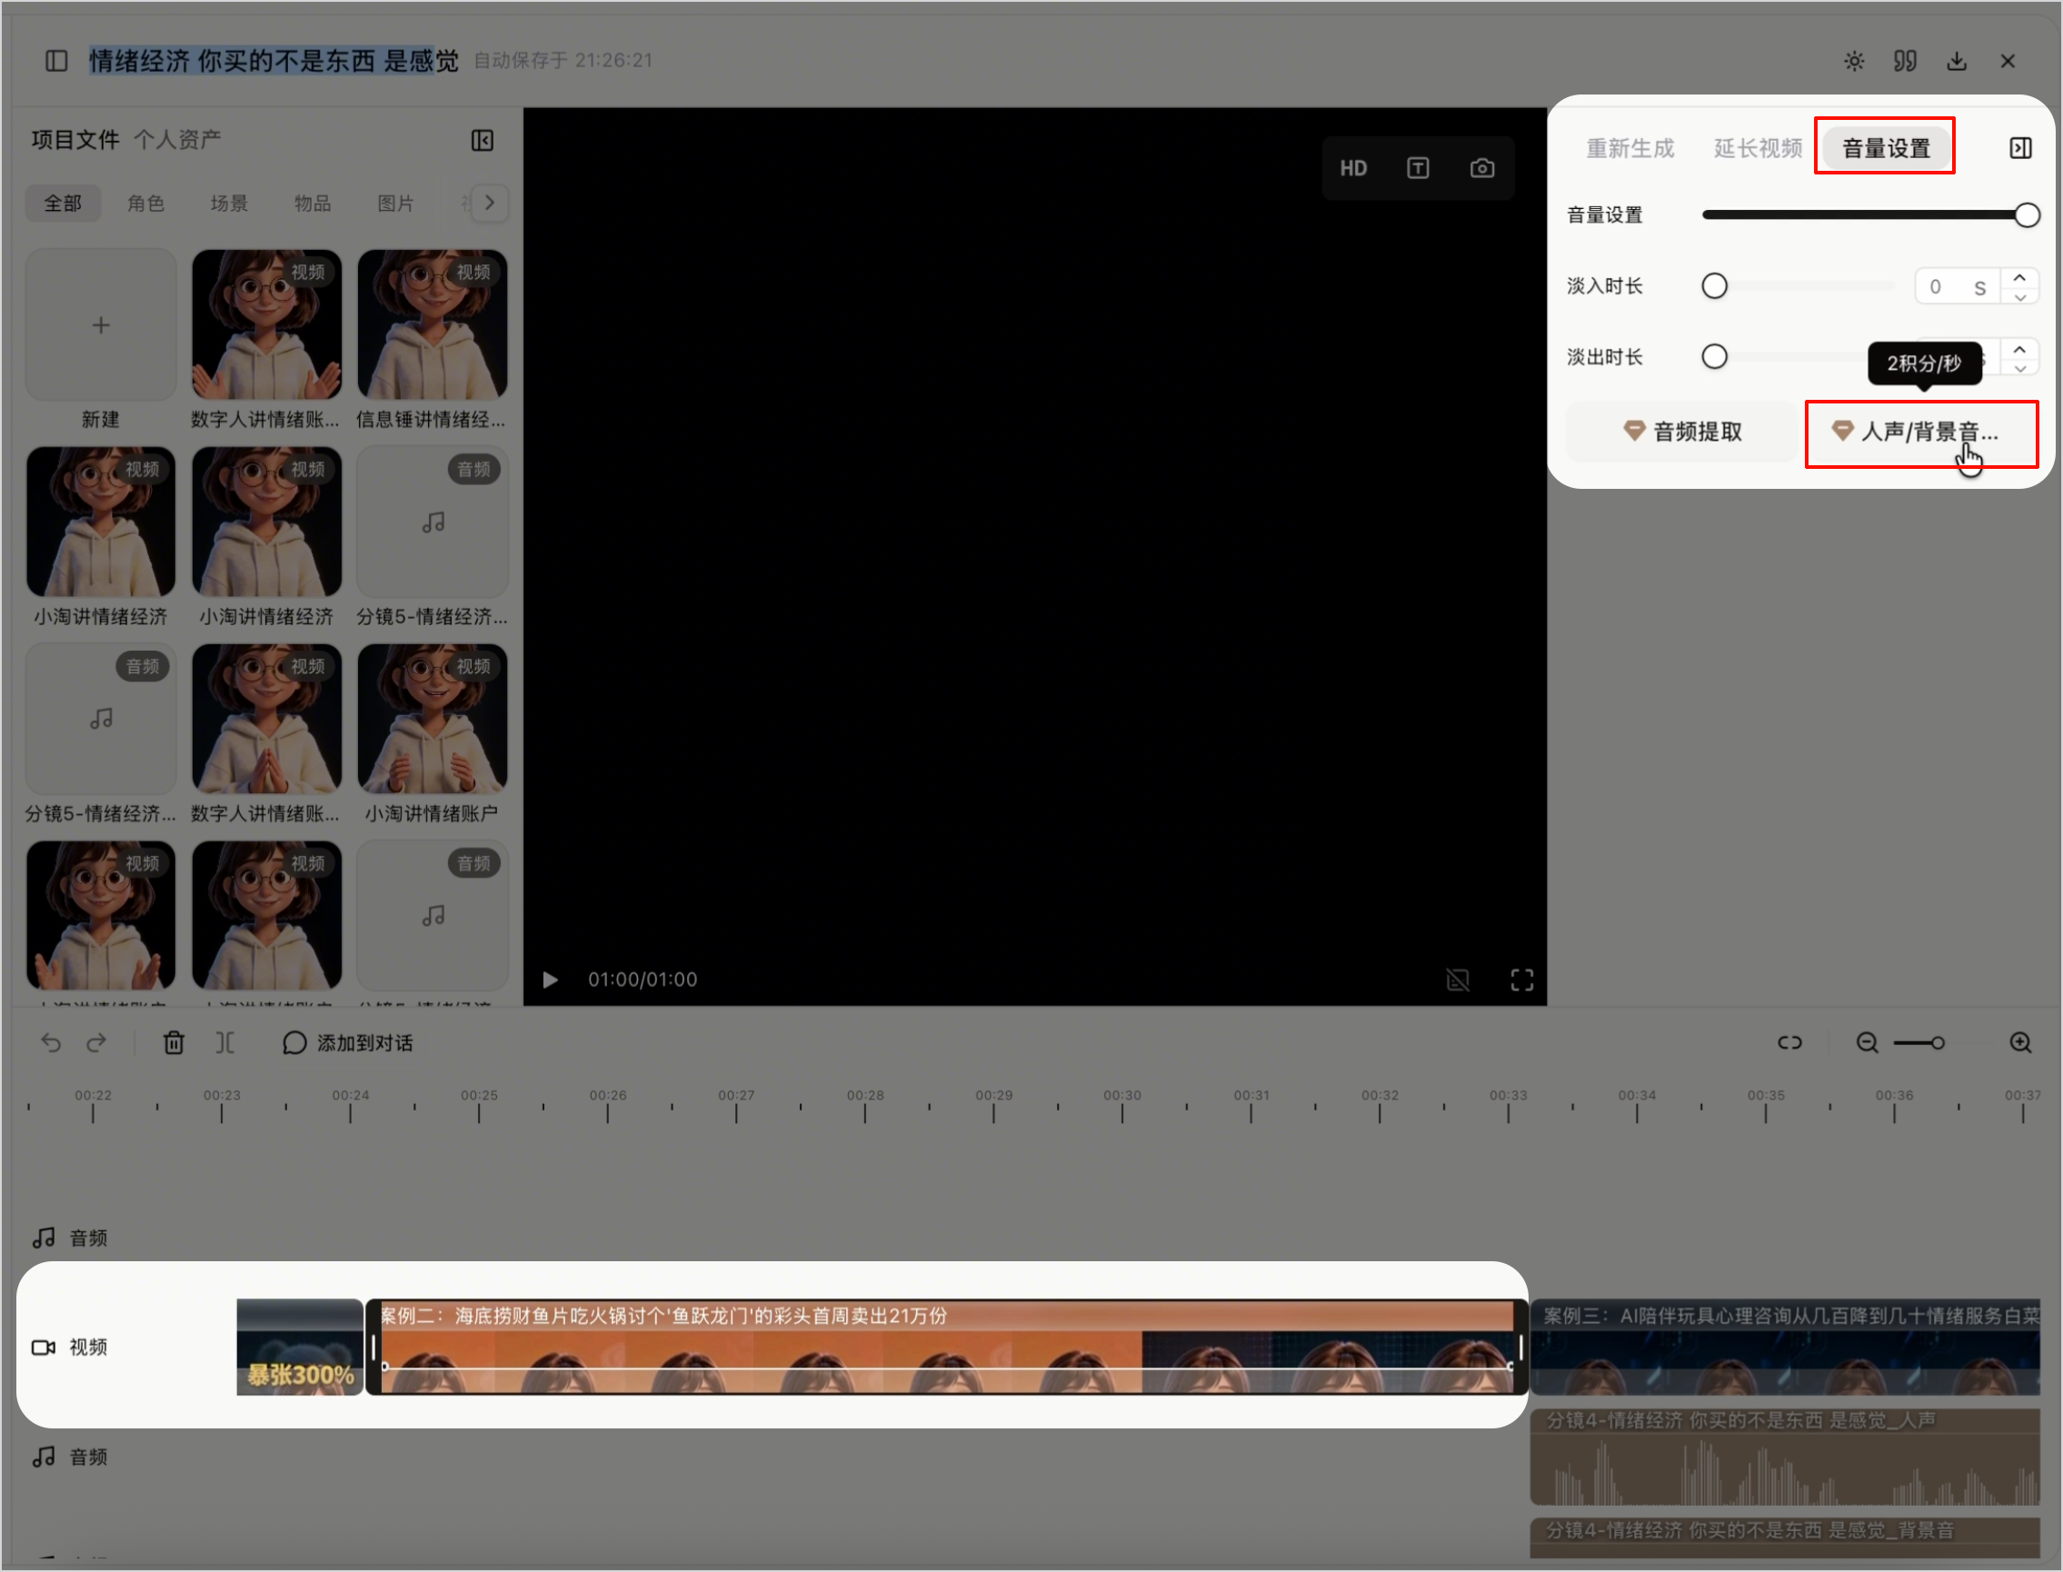Toggle the subtitle-off icon in preview

click(1458, 980)
